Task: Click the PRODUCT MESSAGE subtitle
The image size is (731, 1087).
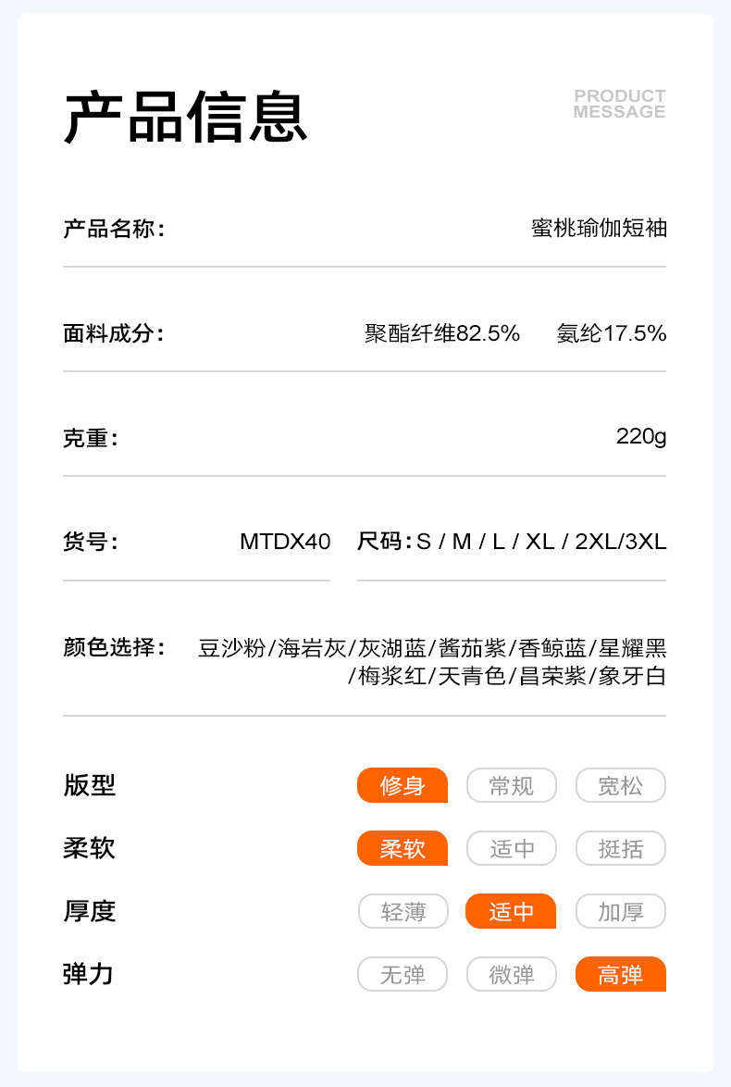Action: click(619, 104)
